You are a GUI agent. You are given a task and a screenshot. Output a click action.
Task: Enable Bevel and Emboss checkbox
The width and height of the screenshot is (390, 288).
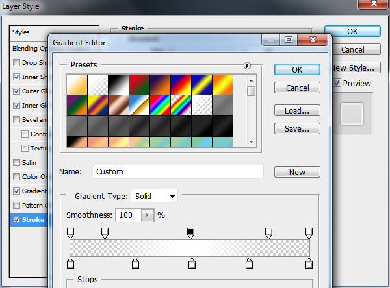(16, 119)
